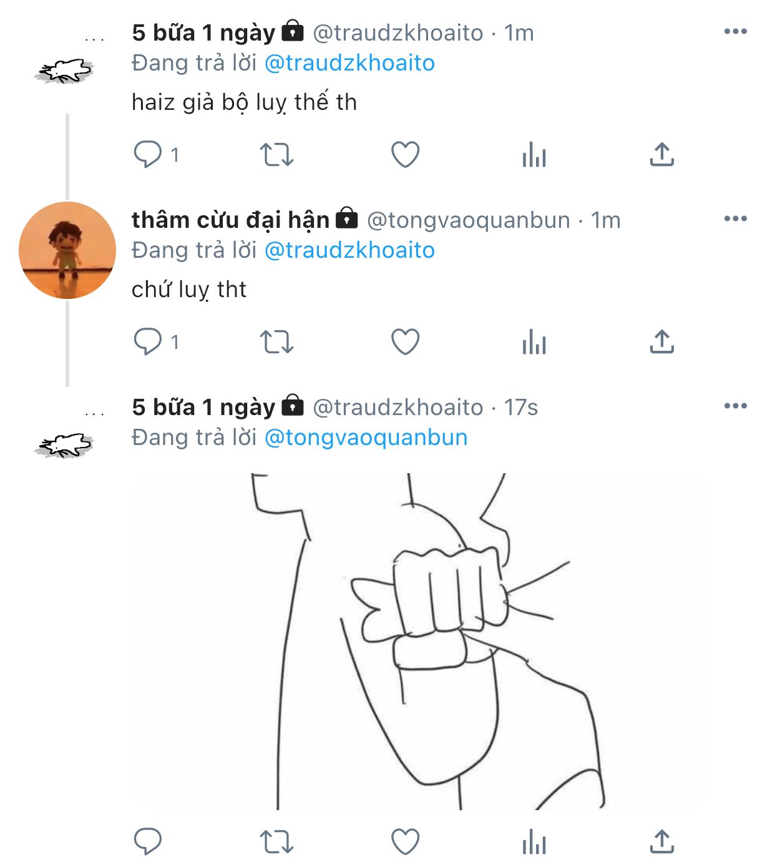Share the "haiz giả bộ luỵ thế th" tweet

[662, 154]
